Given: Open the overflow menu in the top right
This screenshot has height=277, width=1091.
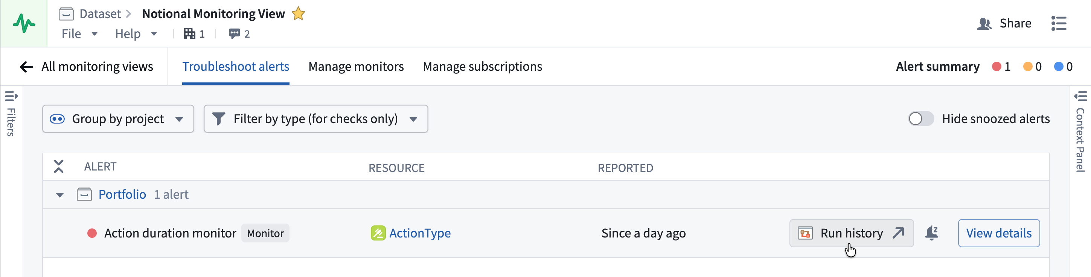Looking at the screenshot, I should [1059, 24].
